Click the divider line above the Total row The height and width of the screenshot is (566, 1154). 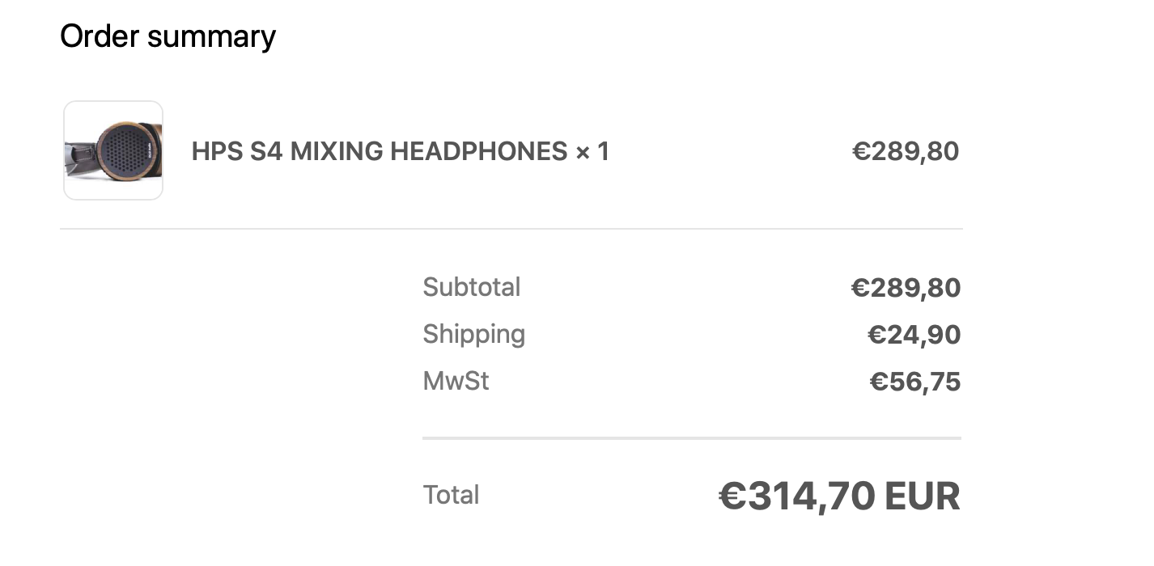[691, 438]
